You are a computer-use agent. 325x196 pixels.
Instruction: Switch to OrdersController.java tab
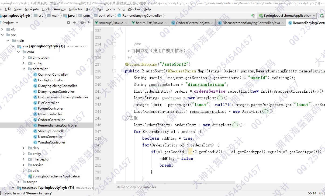(x=192, y=23)
